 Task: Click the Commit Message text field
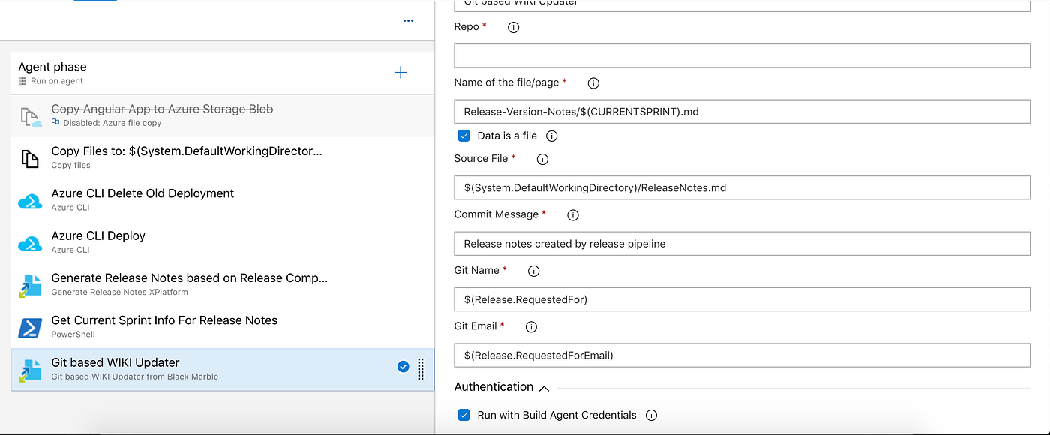(x=742, y=243)
